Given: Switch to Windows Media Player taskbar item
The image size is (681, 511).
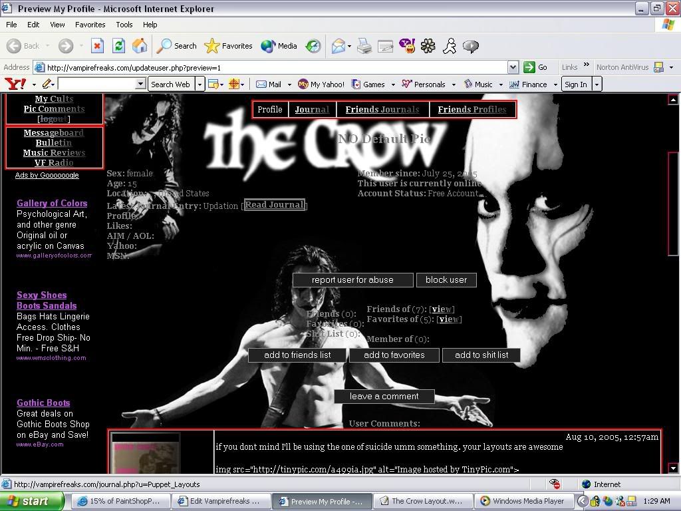Looking at the screenshot, I should click(x=524, y=501).
